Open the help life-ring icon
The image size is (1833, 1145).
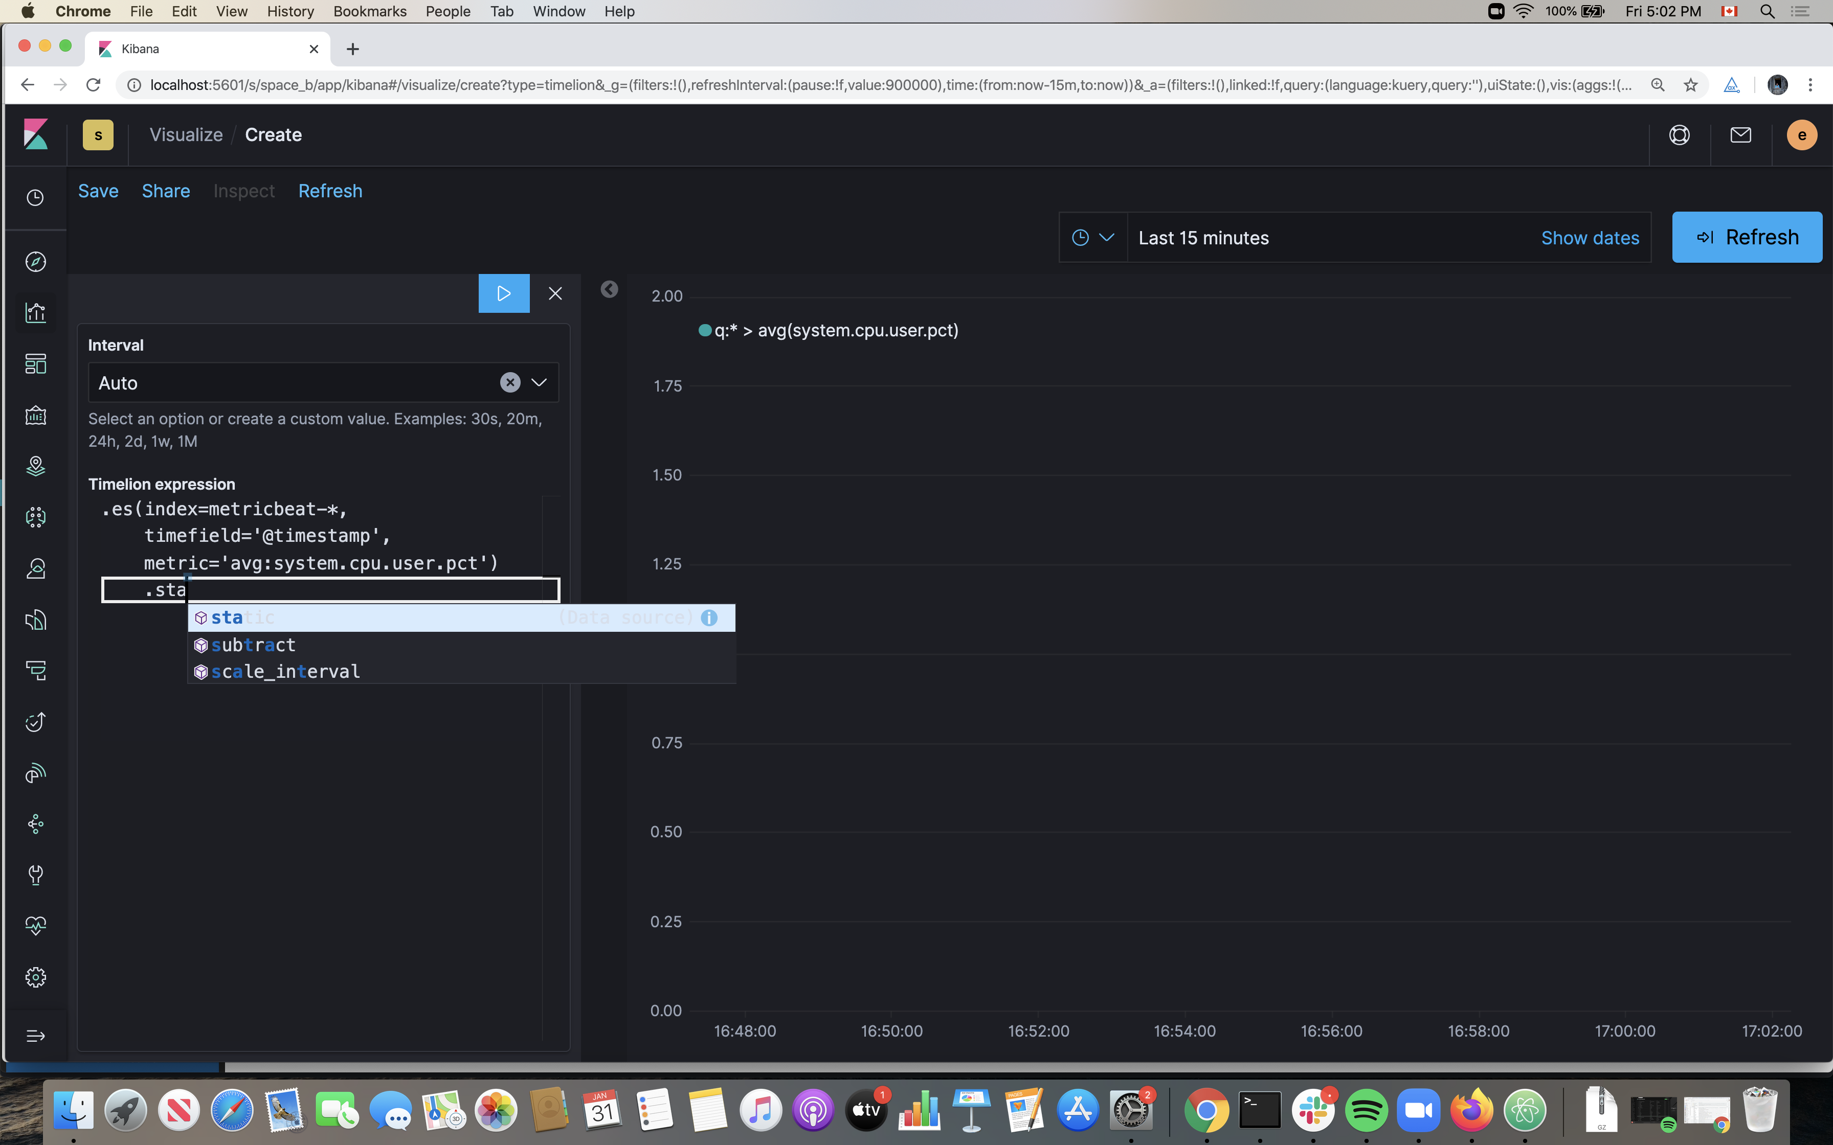point(1679,135)
